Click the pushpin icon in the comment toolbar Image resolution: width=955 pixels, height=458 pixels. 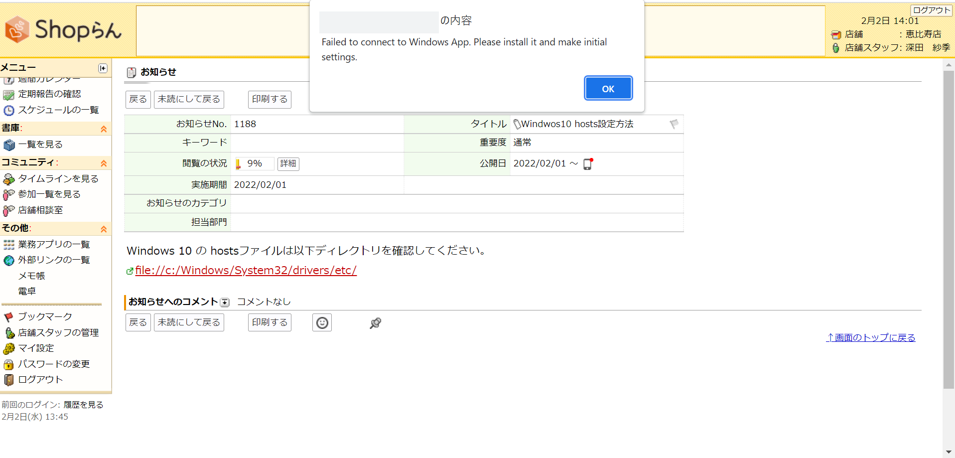click(375, 322)
